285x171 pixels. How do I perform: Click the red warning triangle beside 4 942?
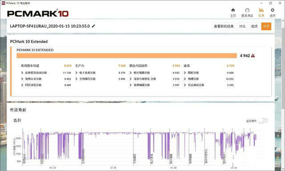click(253, 56)
